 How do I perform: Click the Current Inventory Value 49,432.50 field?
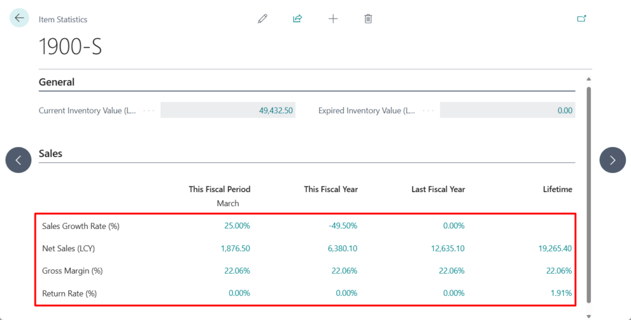coord(228,111)
